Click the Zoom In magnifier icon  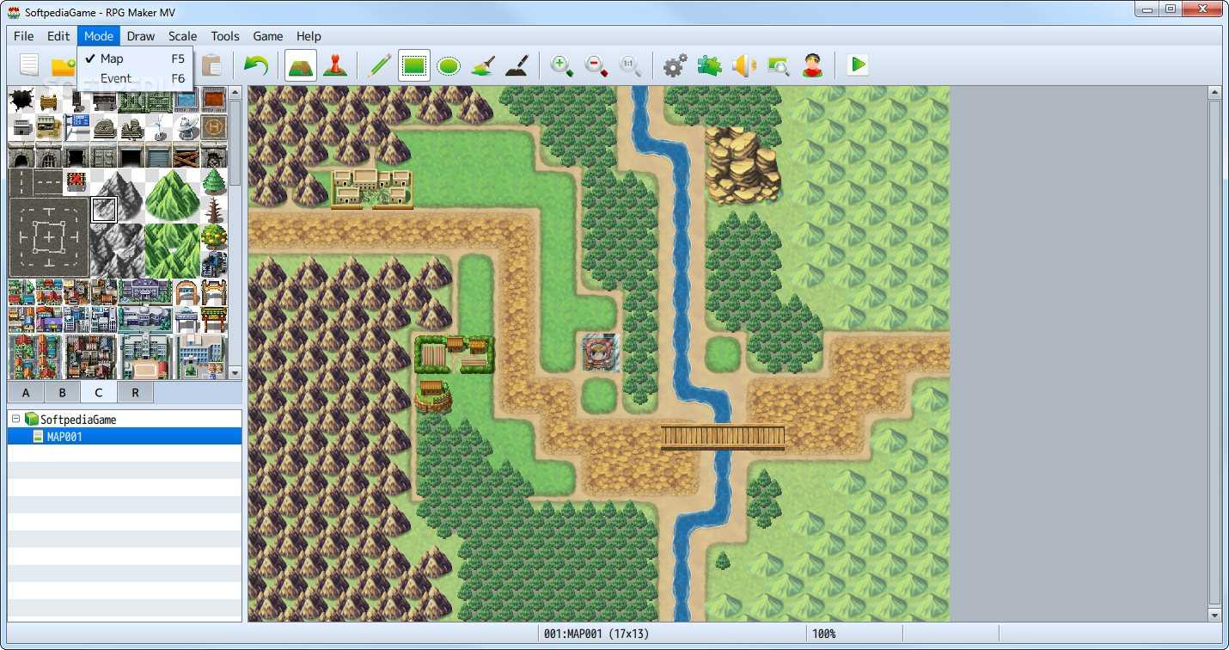pos(561,65)
